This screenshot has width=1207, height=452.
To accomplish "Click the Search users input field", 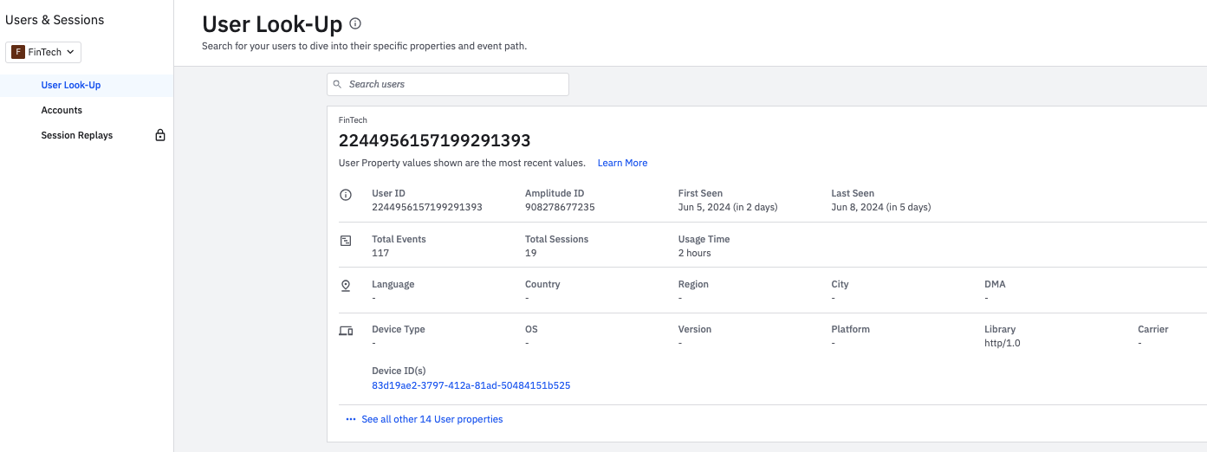I will [x=455, y=84].
